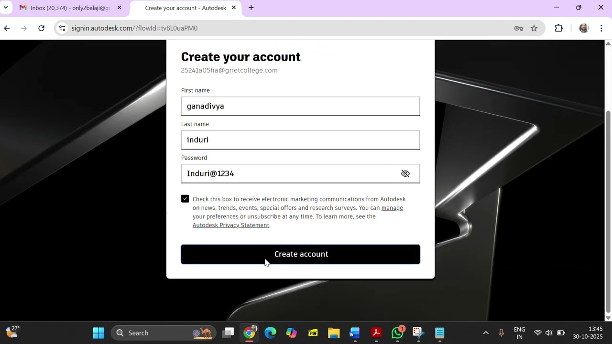Toggle password visibility eye icon

pyautogui.click(x=405, y=173)
